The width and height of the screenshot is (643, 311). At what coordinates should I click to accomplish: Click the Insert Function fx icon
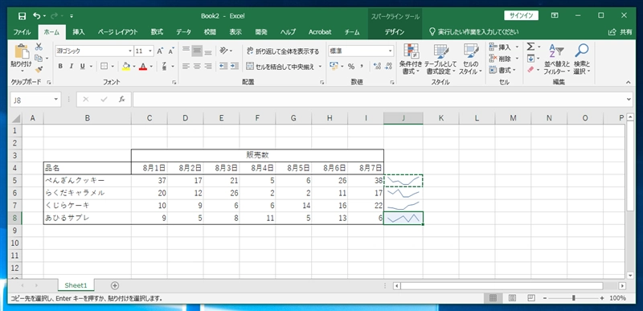click(x=122, y=100)
